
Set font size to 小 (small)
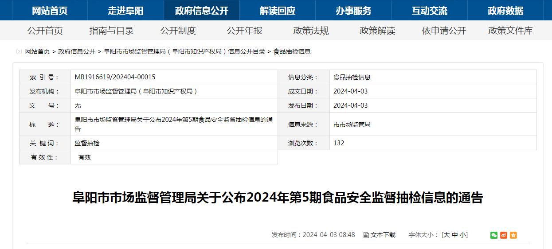[463, 235]
